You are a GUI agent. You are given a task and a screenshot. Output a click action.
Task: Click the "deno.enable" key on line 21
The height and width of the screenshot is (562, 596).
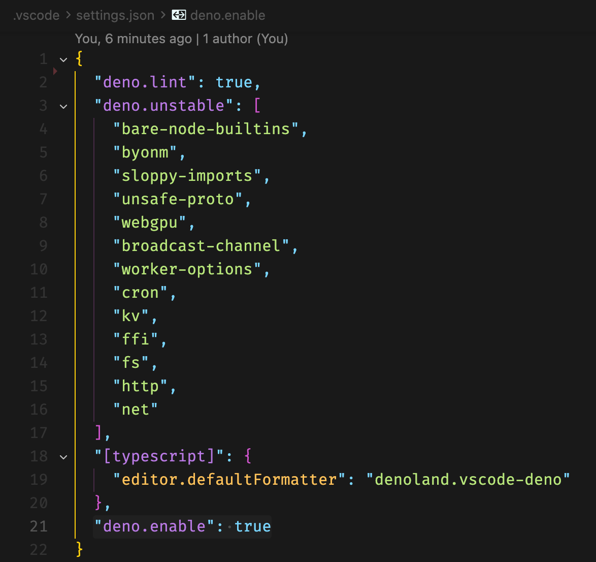point(154,526)
